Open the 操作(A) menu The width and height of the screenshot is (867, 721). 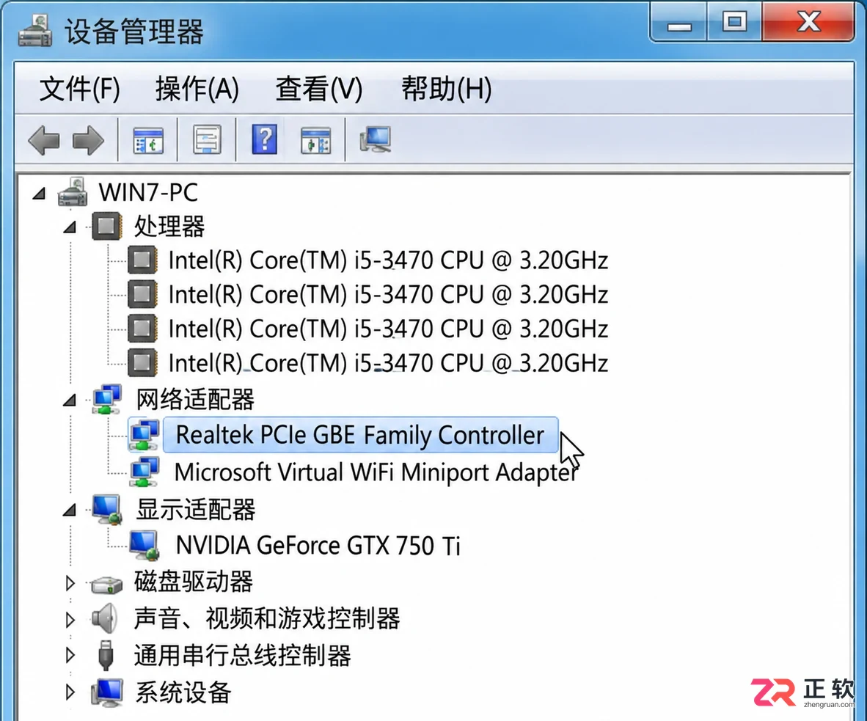tap(197, 89)
